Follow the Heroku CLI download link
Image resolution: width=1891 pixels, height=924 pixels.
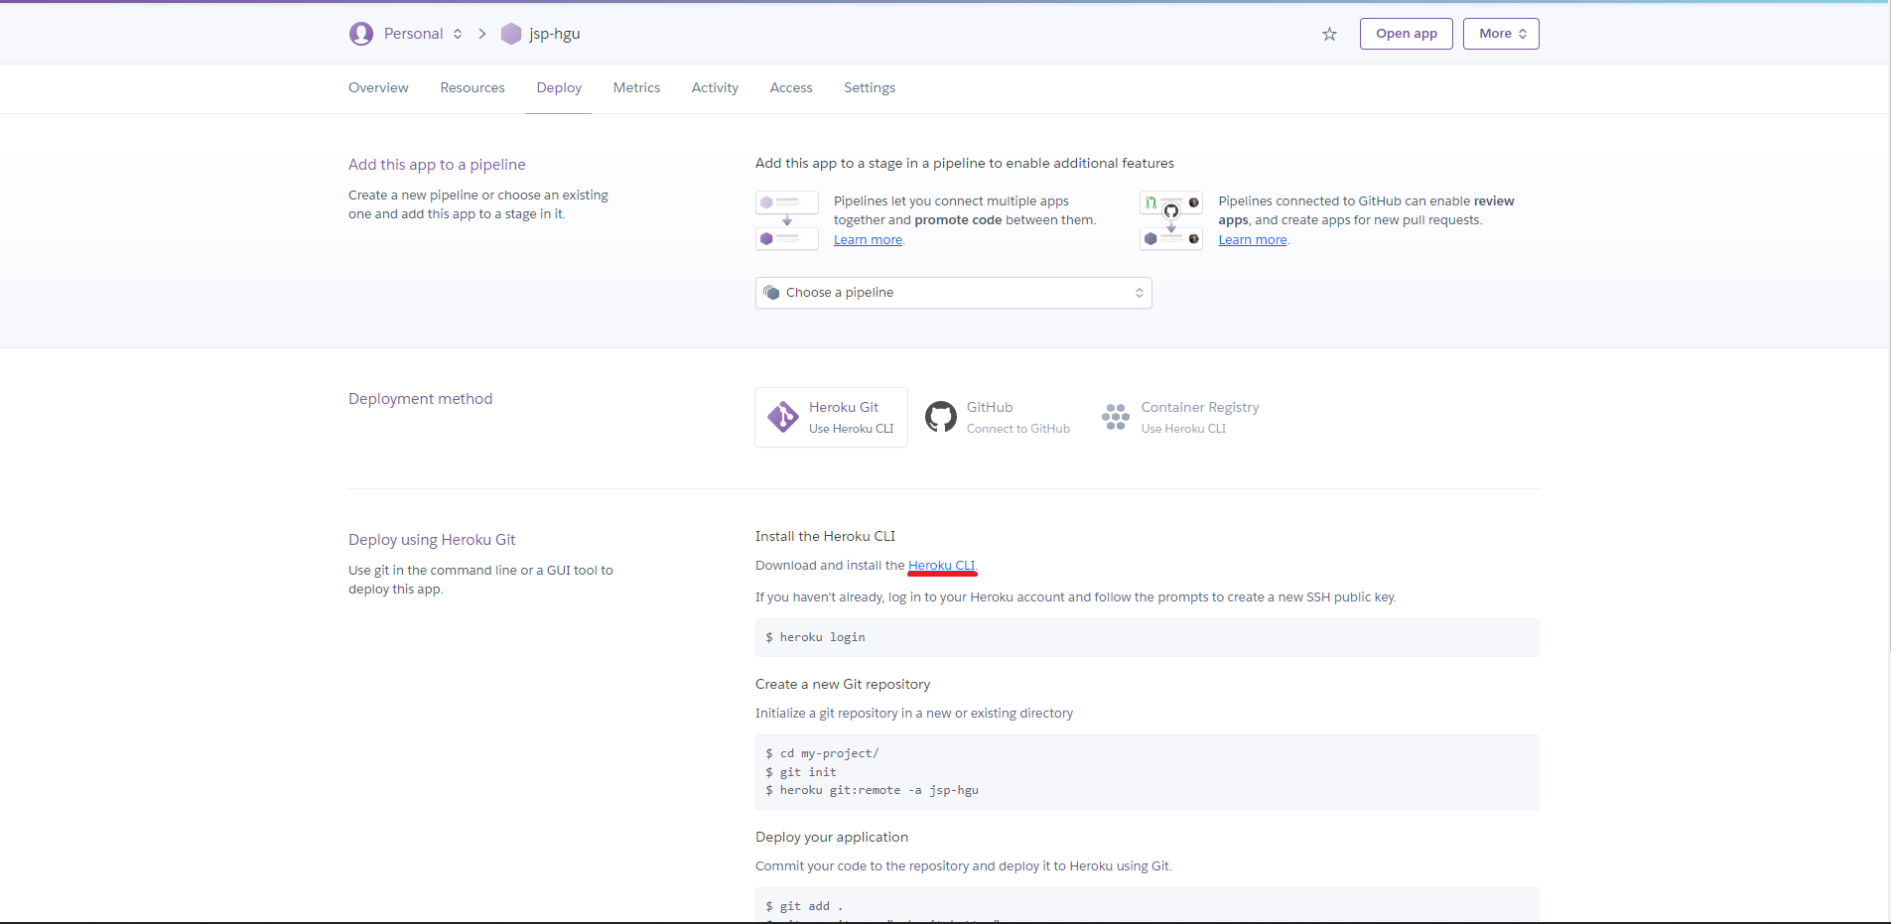pos(942,566)
